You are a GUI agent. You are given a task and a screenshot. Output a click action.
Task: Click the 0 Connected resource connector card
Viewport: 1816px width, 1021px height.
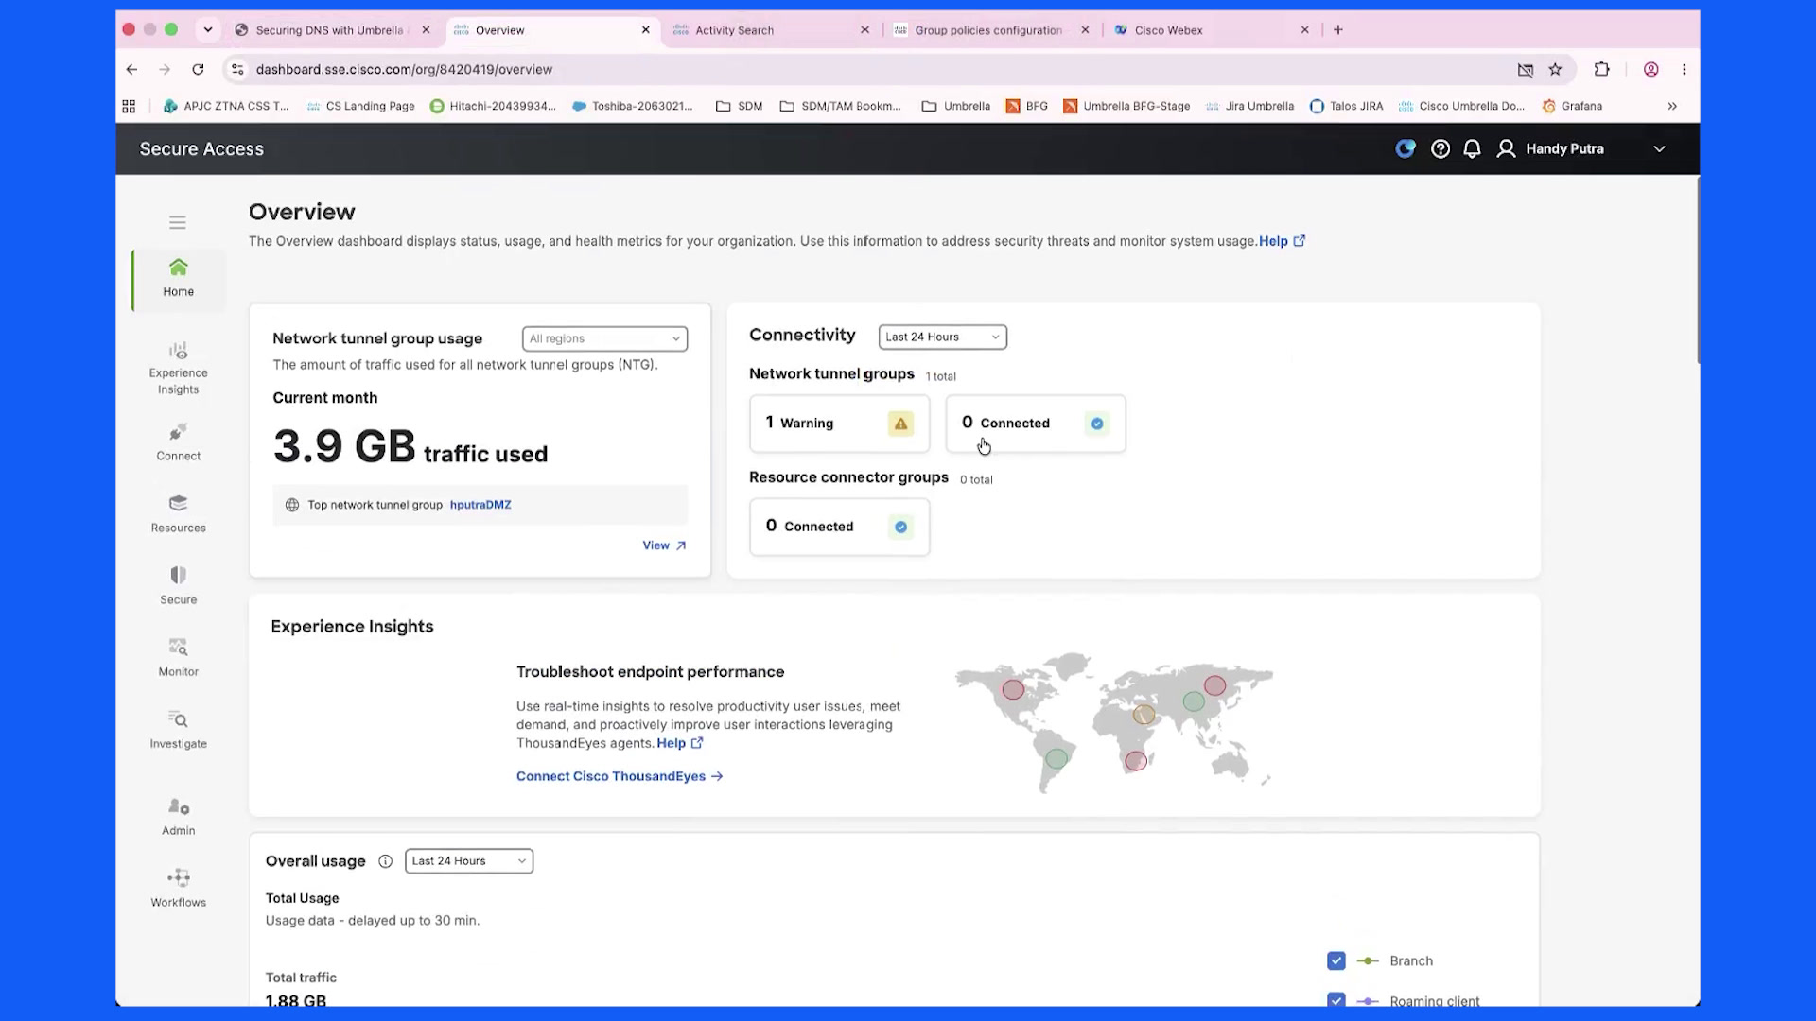839,526
